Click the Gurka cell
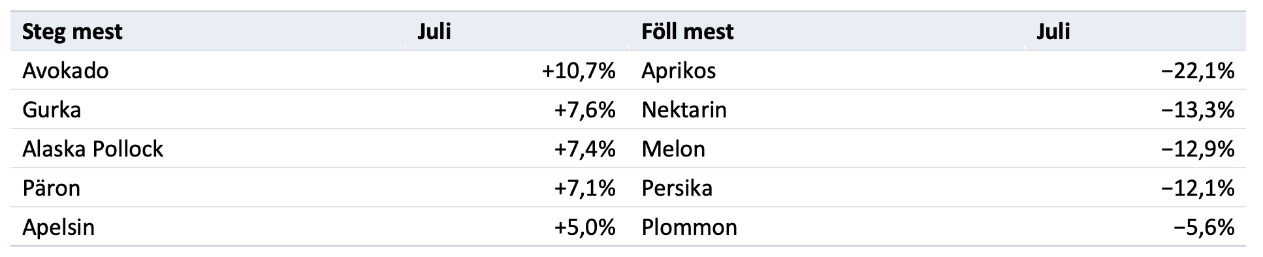Image resolution: width=1263 pixels, height=257 pixels. pyautogui.click(x=52, y=110)
